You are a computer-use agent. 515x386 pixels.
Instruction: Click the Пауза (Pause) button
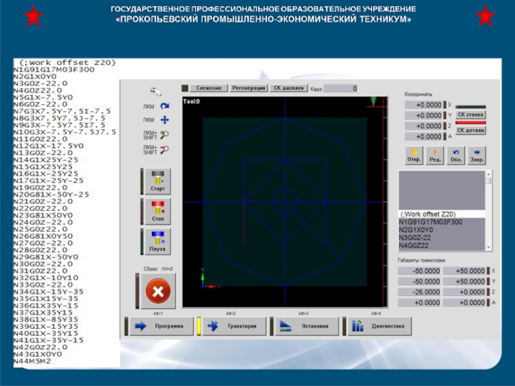coord(158,241)
